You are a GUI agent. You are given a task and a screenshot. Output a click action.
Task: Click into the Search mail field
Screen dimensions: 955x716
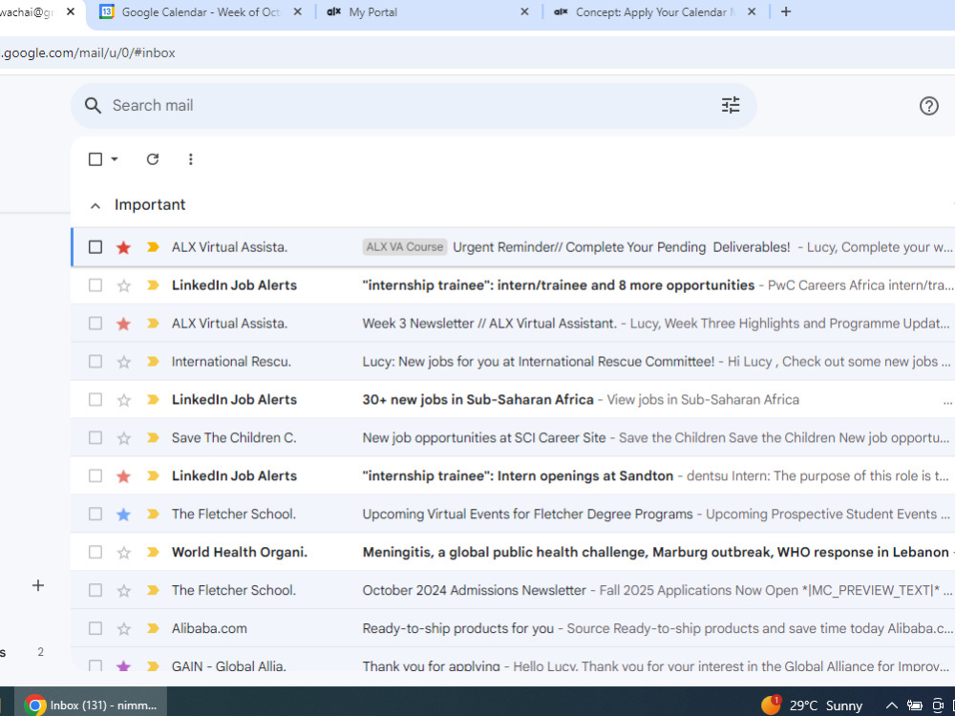414,105
